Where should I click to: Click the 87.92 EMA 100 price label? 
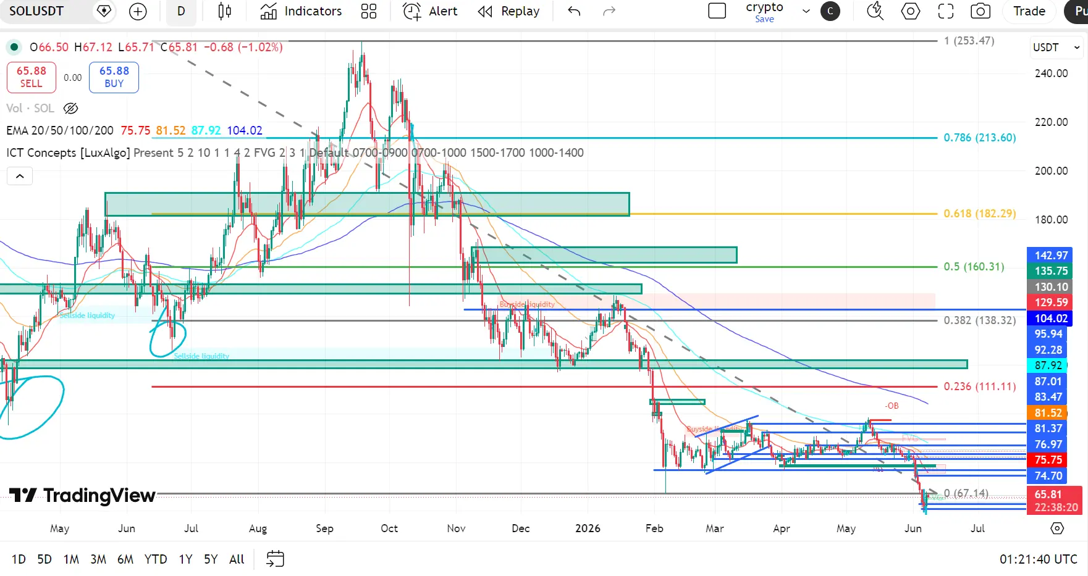[x=1048, y=365]
